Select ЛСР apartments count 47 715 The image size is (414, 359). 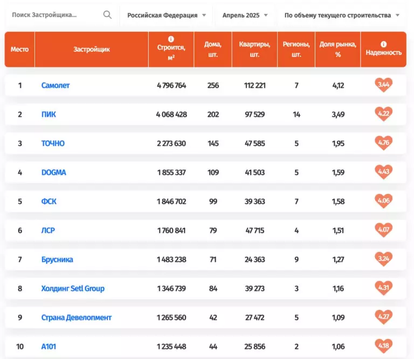point(255,230)
